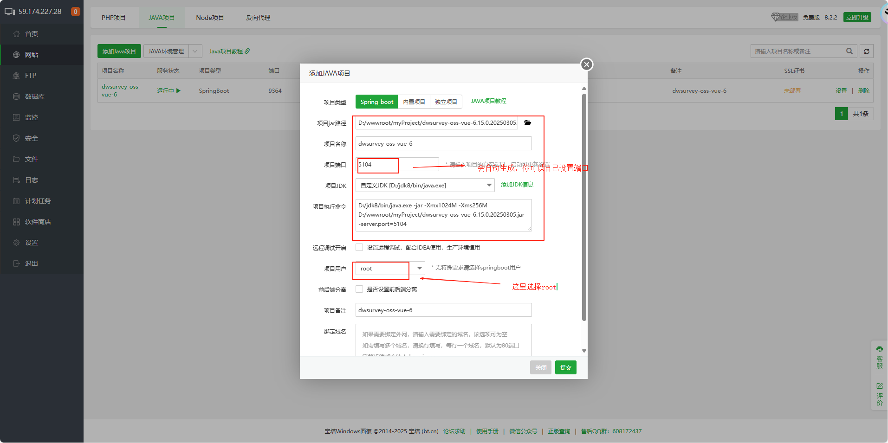This screenshot has width=888, height=443.
Task: Click the 添加JDK信息 link
Action: [517, 185]
